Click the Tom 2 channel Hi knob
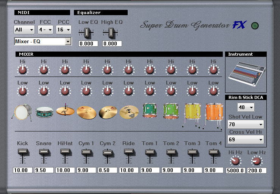 pos(171,70)
